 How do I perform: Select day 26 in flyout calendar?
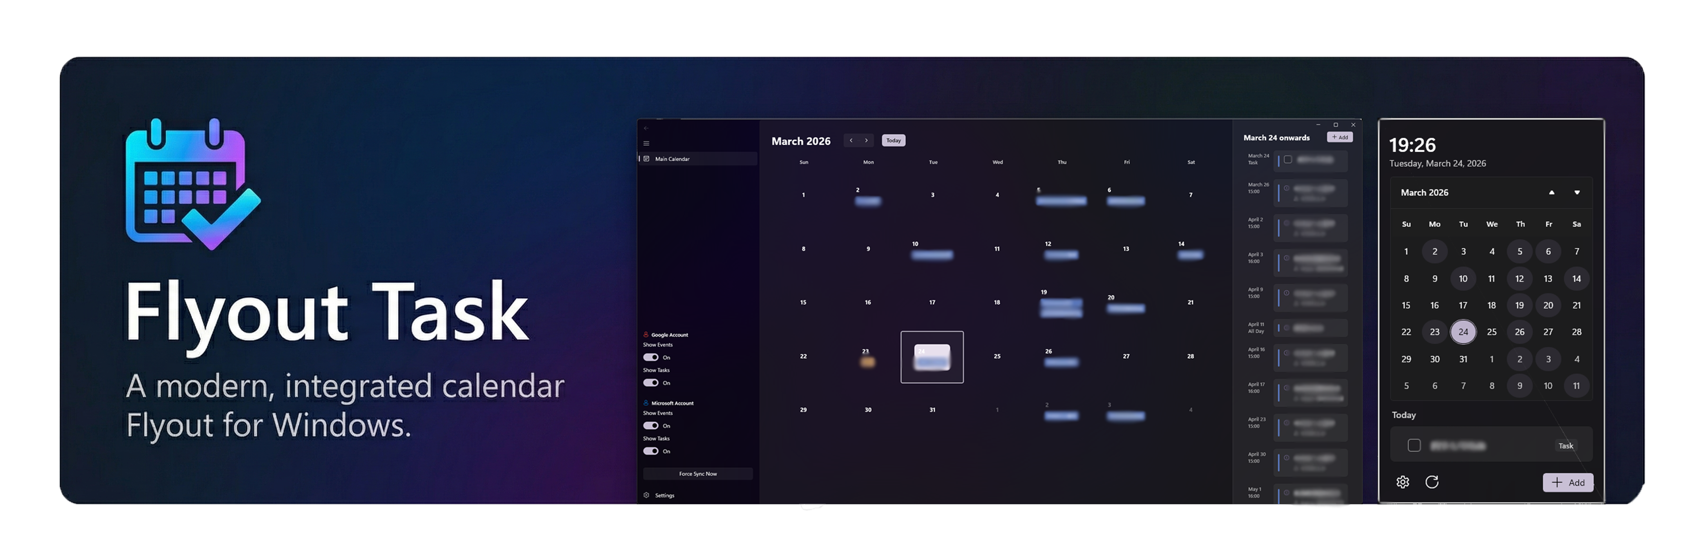point(1520,332)
